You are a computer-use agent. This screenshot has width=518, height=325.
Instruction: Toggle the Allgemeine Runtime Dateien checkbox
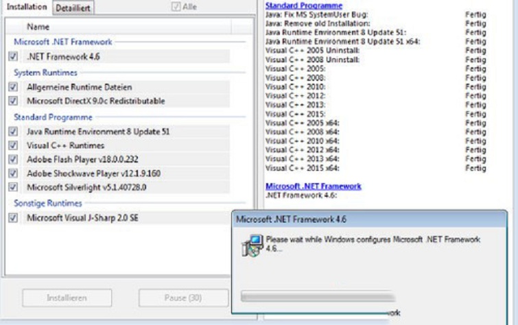14,88
